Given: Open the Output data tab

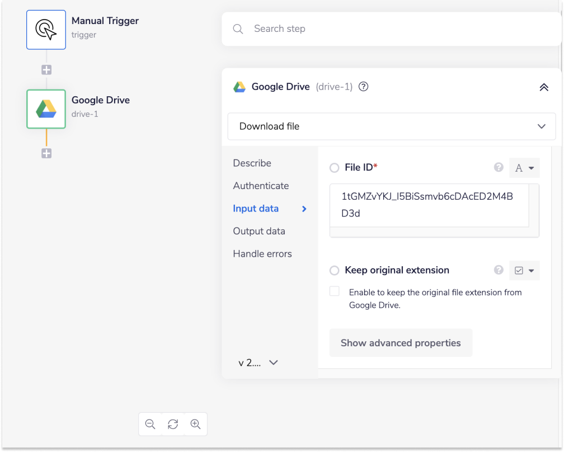Looking at the screenshot, I should pos(259,231).
